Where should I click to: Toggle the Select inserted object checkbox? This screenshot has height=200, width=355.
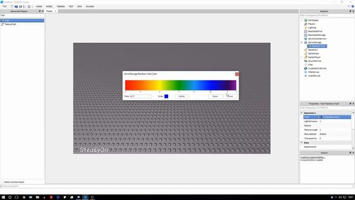tap(2, 182)
